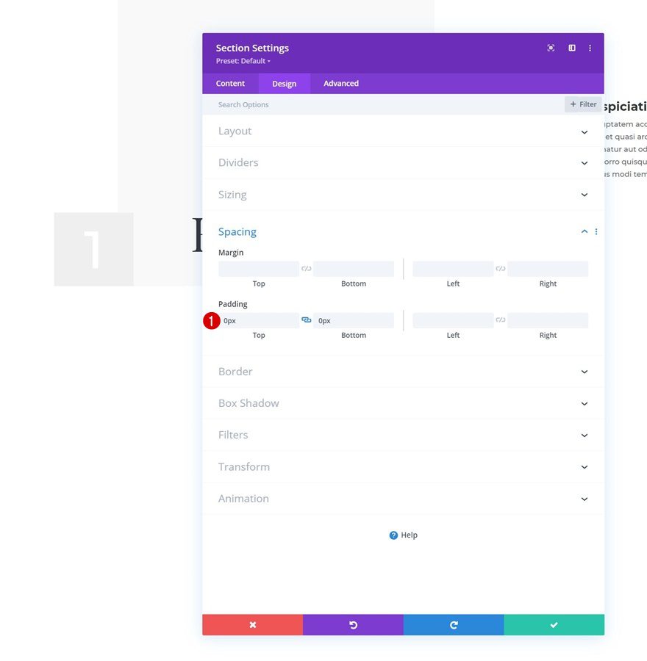Viewport: 647px width, 661px height.
Task: Redo a change with the blue redo icon
Action: 454,624
